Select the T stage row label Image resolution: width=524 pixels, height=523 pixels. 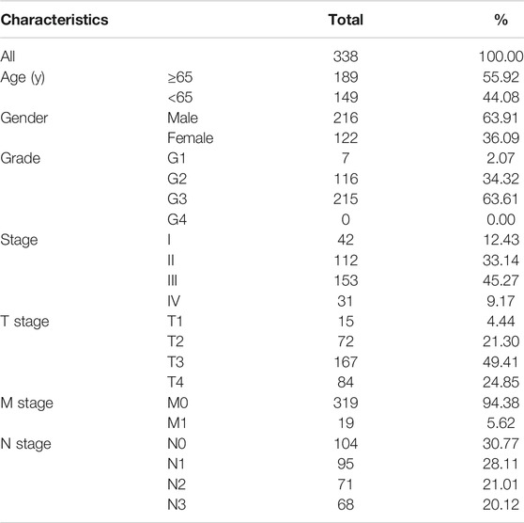click(24, 322)
